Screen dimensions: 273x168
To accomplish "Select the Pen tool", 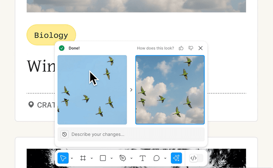I will click(x=123, y=158).
